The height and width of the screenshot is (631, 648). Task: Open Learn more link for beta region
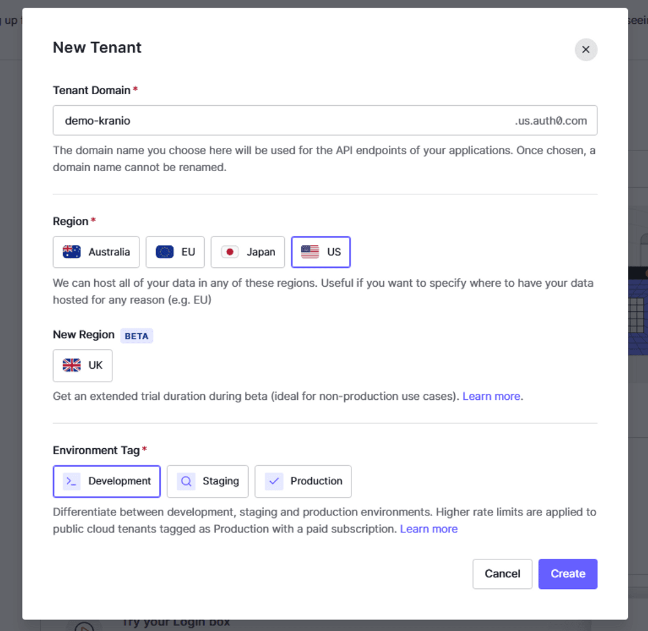[491, 396]
